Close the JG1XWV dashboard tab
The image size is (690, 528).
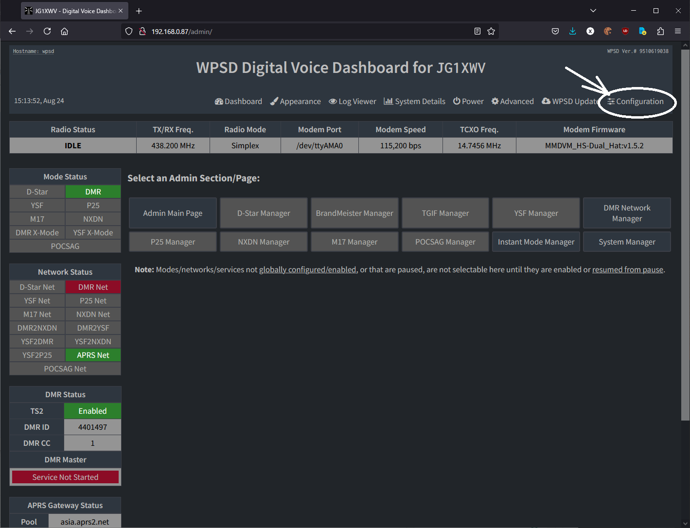121,11
